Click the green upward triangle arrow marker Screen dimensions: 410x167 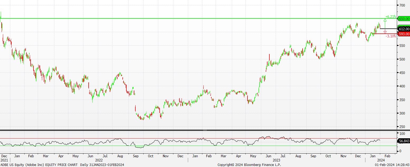[385, 20]
